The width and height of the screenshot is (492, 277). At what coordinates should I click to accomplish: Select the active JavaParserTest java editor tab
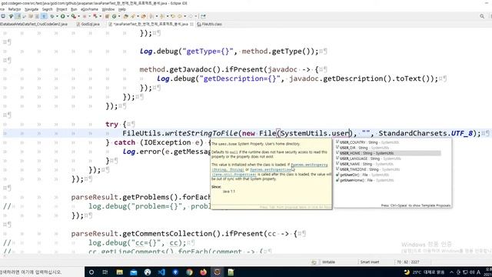click(x=151, y=24)
